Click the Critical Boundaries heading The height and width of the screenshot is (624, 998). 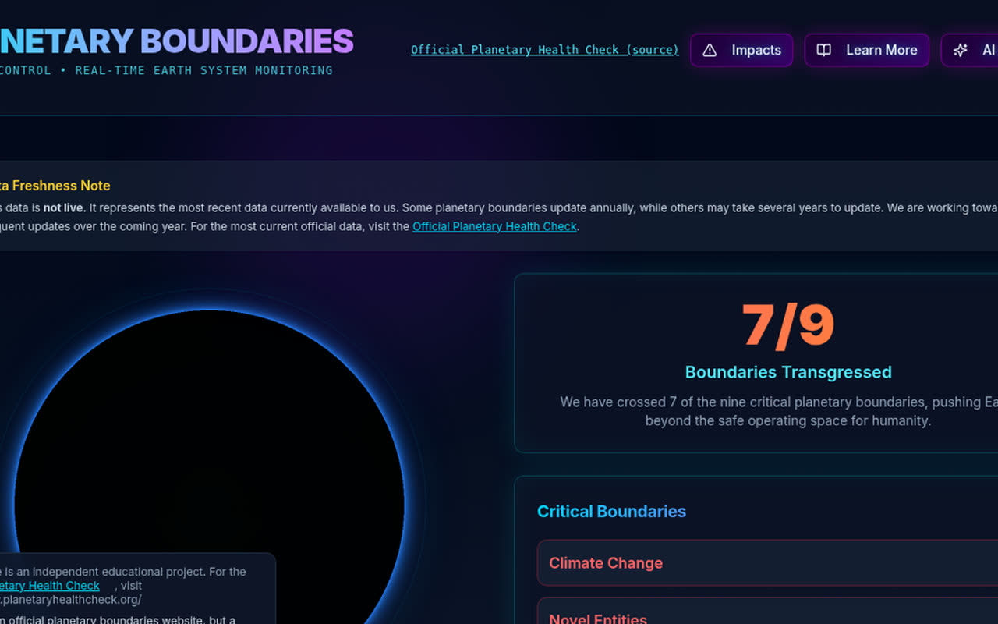[611, 512]
